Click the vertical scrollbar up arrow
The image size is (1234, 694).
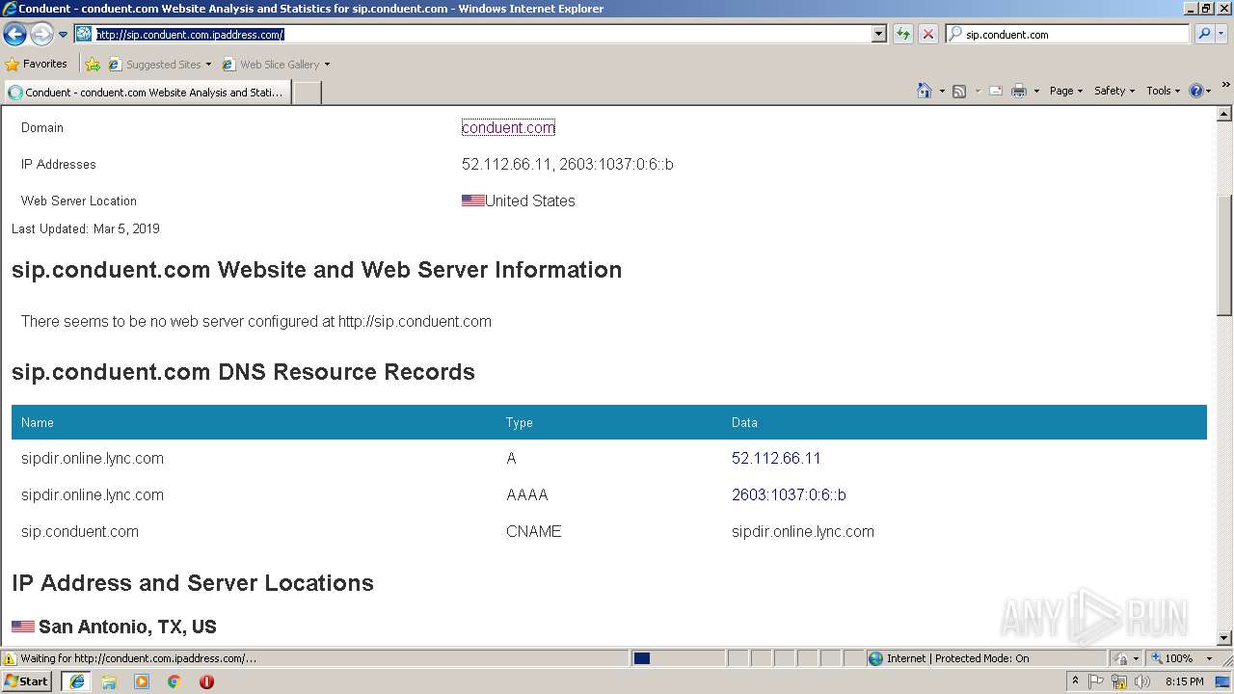pos(1224,114)
